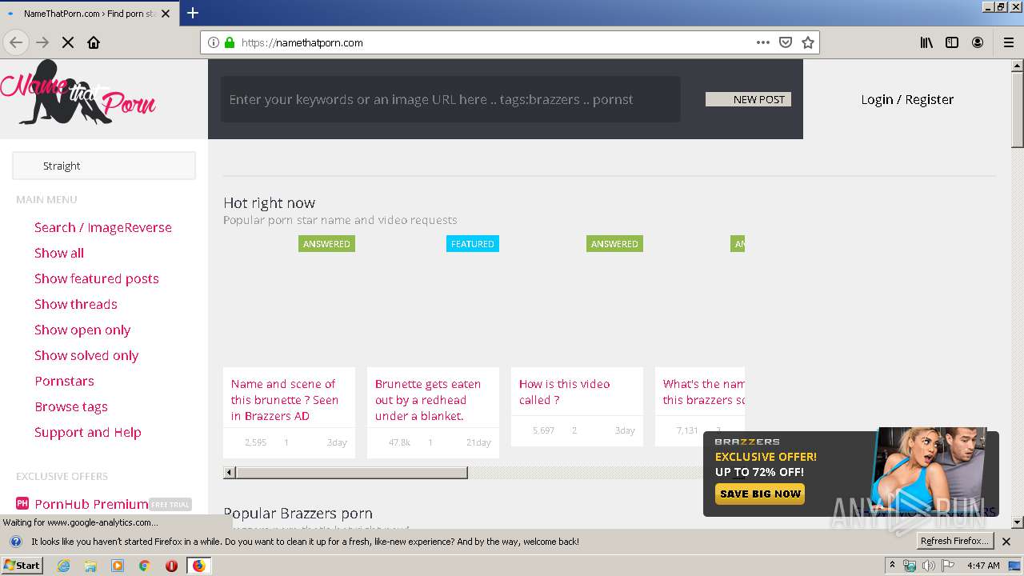Open Internet Explorer from the taskbar
Screen dimensions: 1024x576
point(63,566)
